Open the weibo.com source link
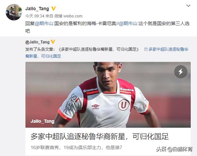The image size is (197, 156). 73,16
